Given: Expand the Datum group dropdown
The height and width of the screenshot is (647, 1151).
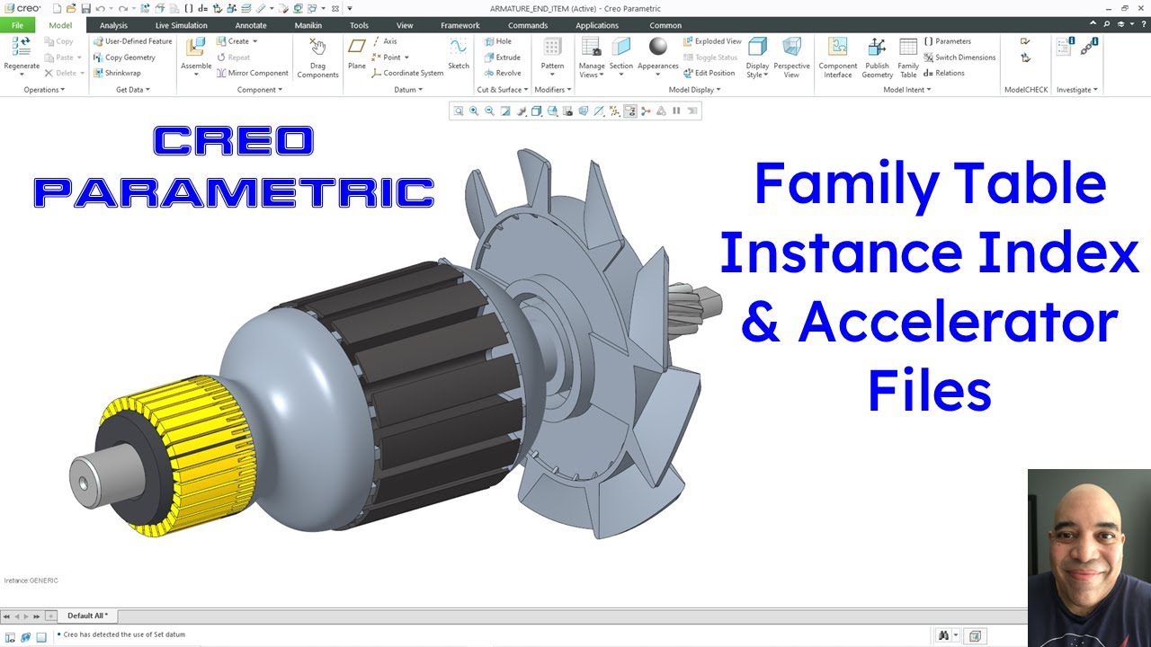Looking at the screenshot, I should click(x=408, y=90).
